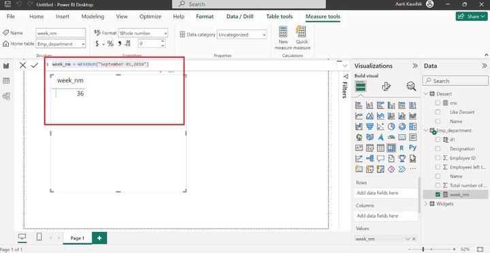Select the Q&A speech bubble visual

(380, 158)
